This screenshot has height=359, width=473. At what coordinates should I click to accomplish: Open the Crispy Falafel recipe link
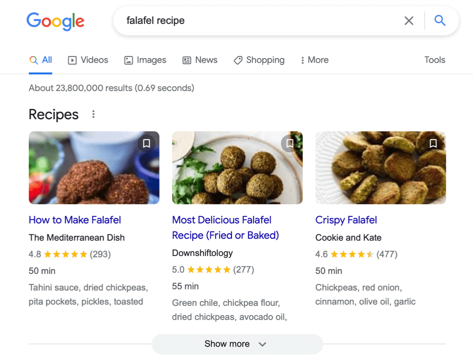[x=346, y=220]
